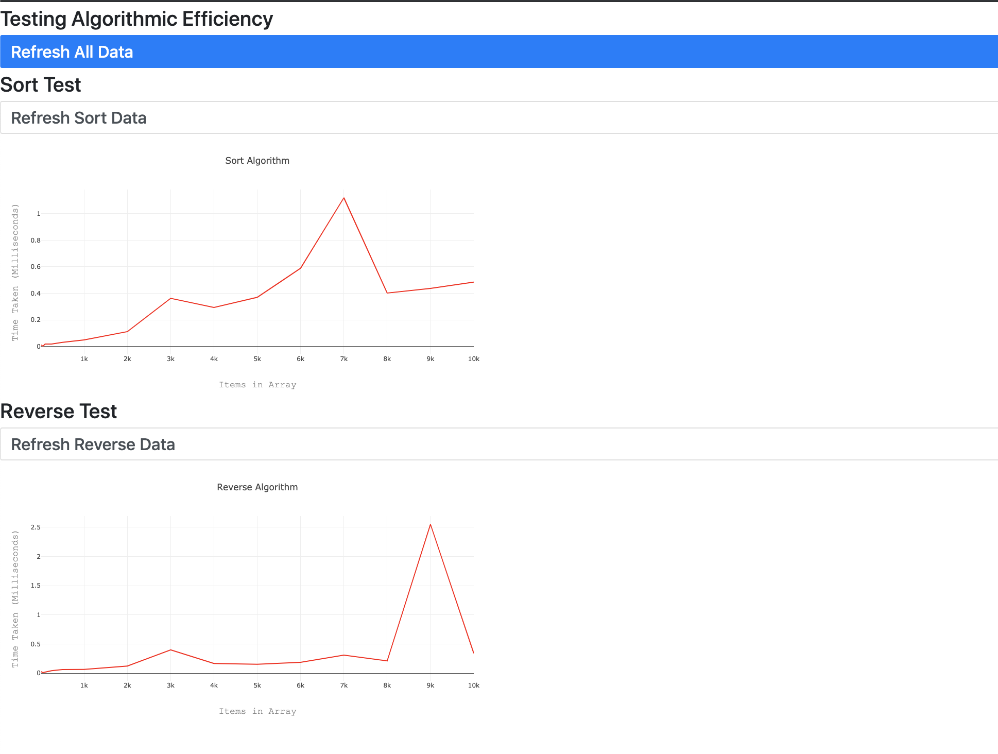The image size is (998, 754).
Task: Click the 0.8 y-axis tick on sort chart
Action: 36,241
